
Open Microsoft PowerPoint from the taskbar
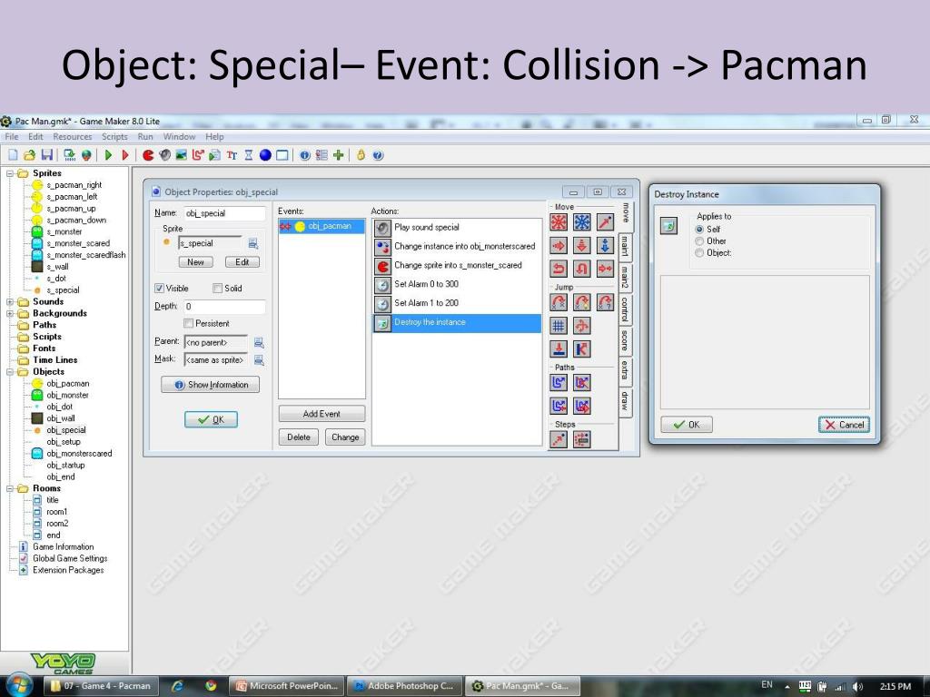(x=287, y=686)
